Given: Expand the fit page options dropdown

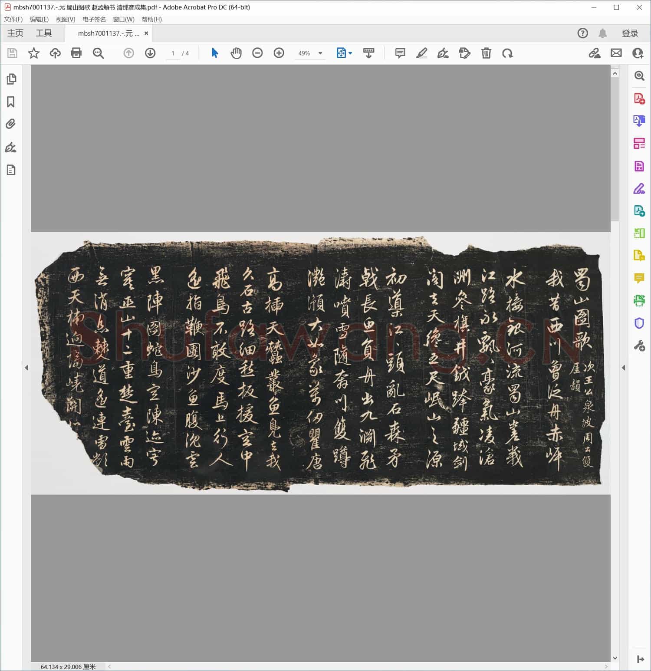Looking at the screenshot, I should 350,53.
